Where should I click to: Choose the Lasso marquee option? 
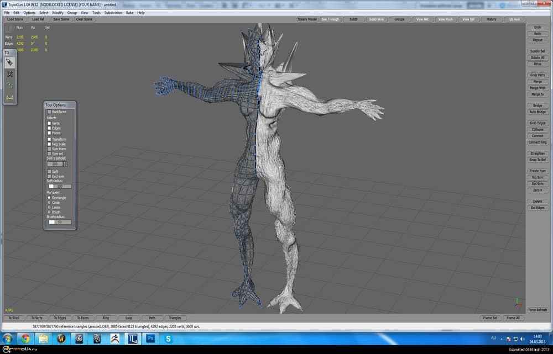click(49, 207)
